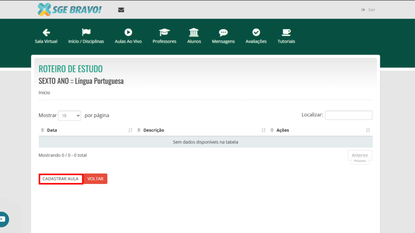
Task: Open Alunos building icon
Action: [194, 32]
